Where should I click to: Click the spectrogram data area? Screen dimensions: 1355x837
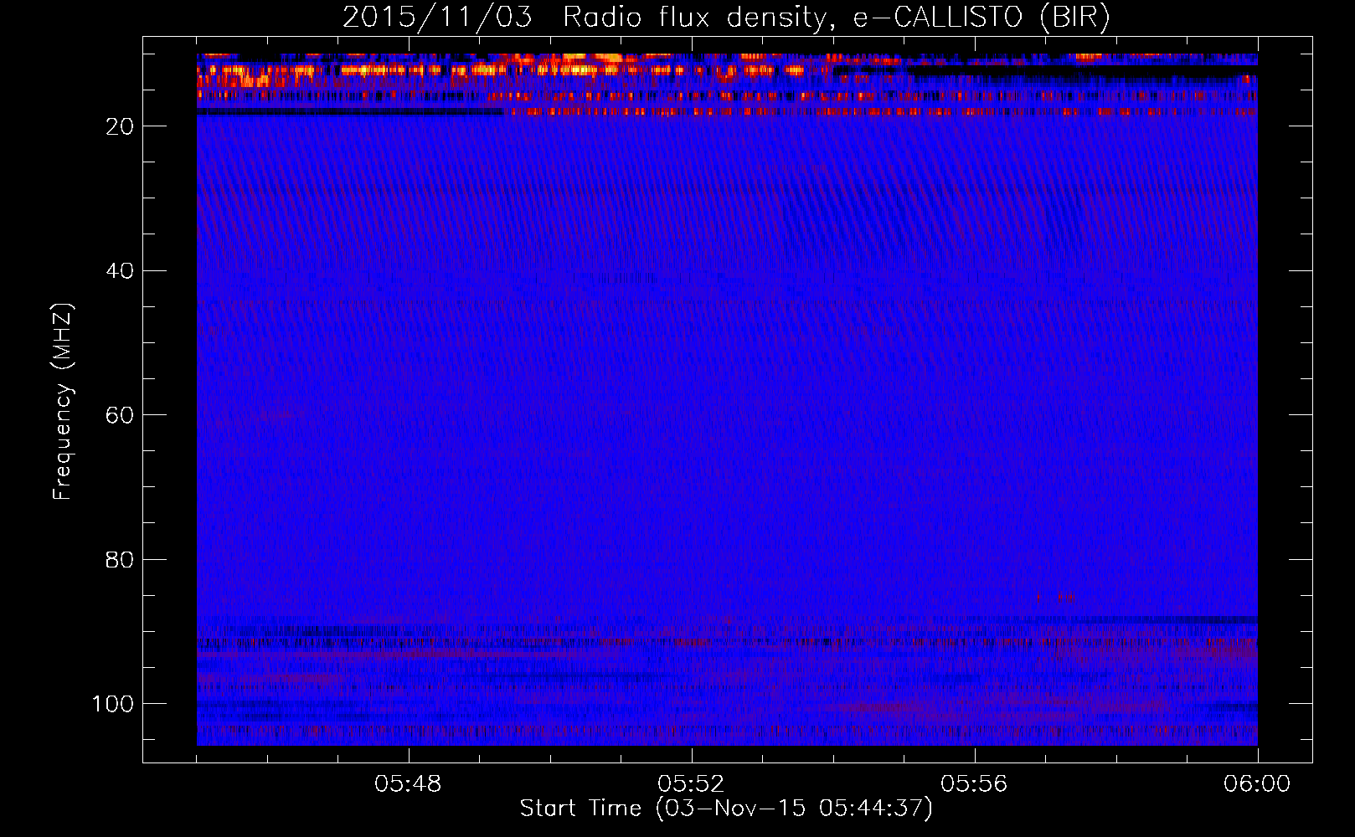pyautogui.click(x=727, y=399)
